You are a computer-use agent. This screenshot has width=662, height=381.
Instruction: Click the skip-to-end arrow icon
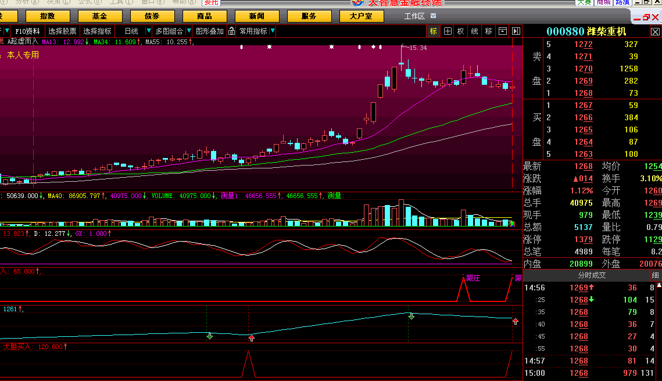pos(516,31)
